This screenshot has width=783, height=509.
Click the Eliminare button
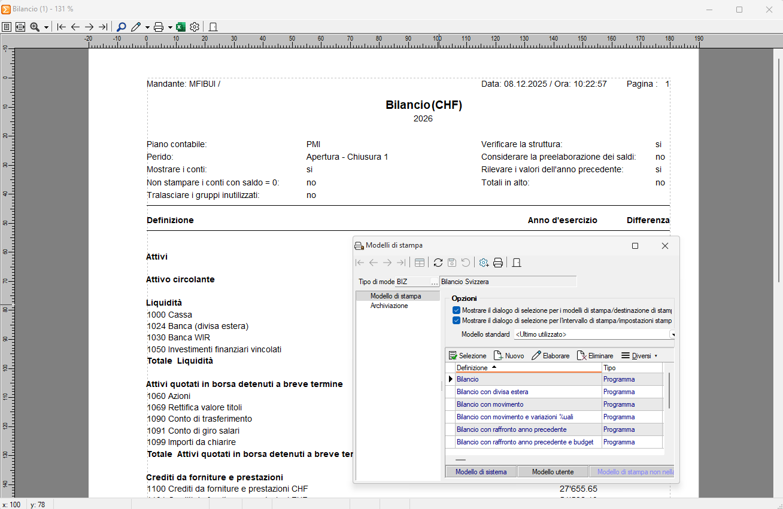tap(595, 356)
